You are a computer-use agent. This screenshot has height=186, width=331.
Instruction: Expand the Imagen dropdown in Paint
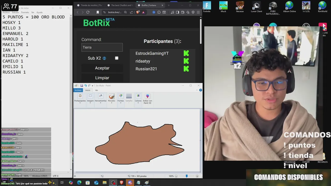pos(90,103)
